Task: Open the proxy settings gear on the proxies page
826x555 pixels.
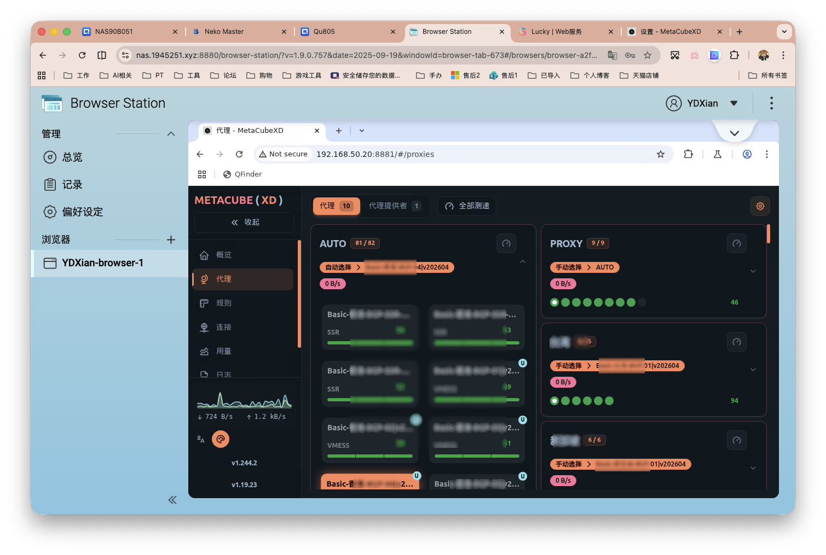Action: 760,206
